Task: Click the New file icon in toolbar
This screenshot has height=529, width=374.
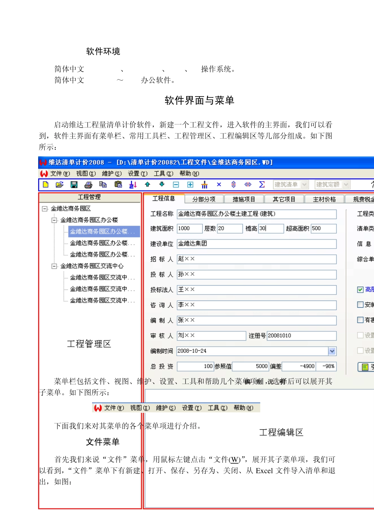Action: point(46,184)
